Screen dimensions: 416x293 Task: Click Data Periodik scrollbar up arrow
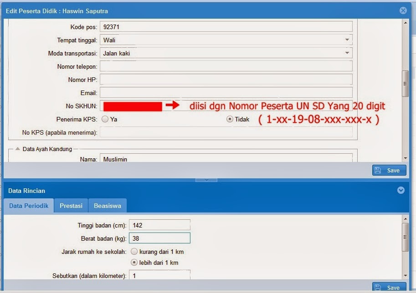[406, 219]
